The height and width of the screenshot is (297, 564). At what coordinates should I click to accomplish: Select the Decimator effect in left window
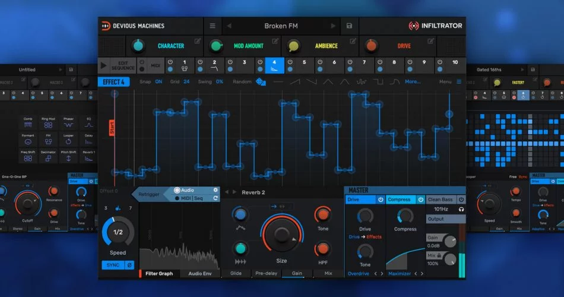(x=48, y=156)
